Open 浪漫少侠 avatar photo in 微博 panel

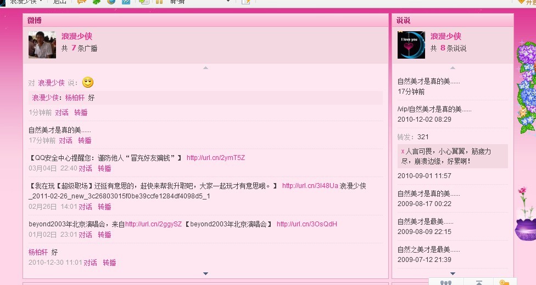point(42,44)
